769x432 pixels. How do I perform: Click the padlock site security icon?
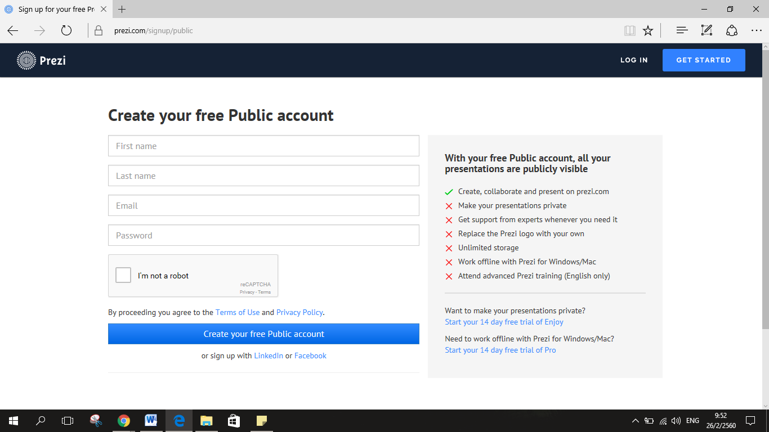tap(99, 30)
